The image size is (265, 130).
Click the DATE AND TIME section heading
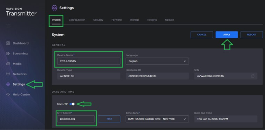tap(63, 92)
